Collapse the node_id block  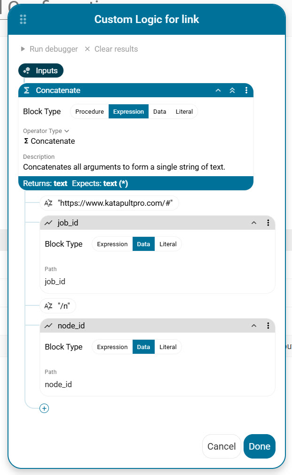[x=254, y=326]
